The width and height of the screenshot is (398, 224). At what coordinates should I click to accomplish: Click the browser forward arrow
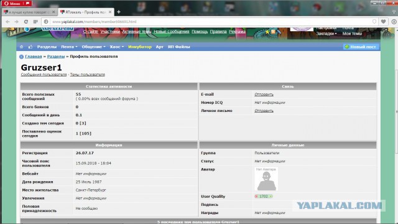tap(17, 22)
